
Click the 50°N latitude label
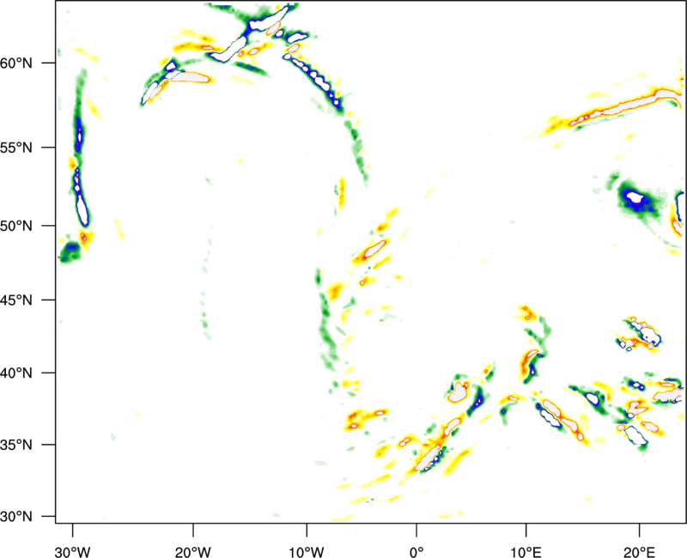16,226
